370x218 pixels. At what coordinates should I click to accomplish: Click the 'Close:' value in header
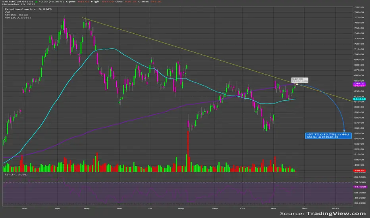(x=156, y=2)
